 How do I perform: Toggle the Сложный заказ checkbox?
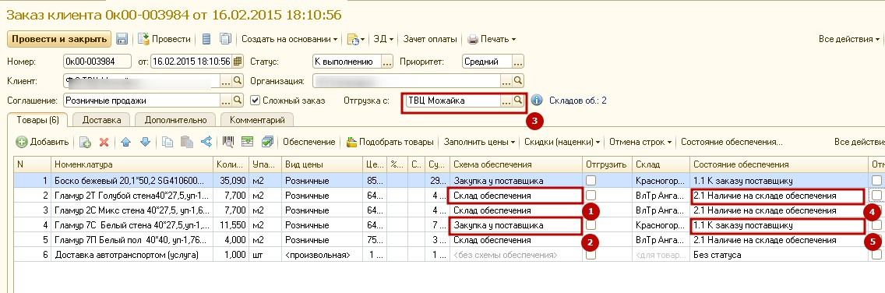[x=255, y=101]
